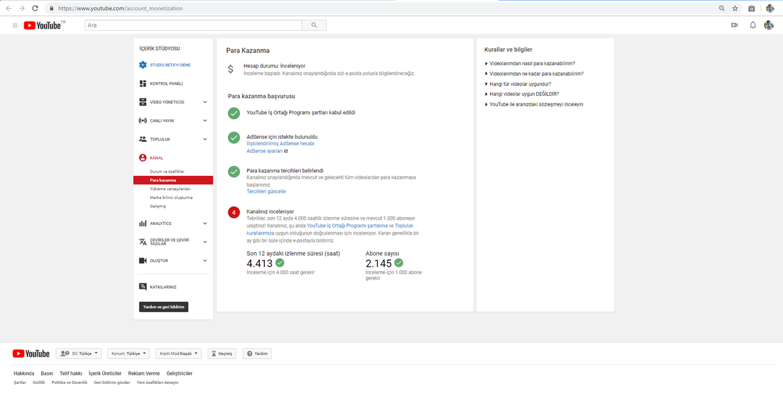Image resolution: width=783 pixels, height=395 pixels.
Task: Expand 'YouTube ile aranızdaki sözleşmeyi inceleyin'
Action: [x=536, y=104]
